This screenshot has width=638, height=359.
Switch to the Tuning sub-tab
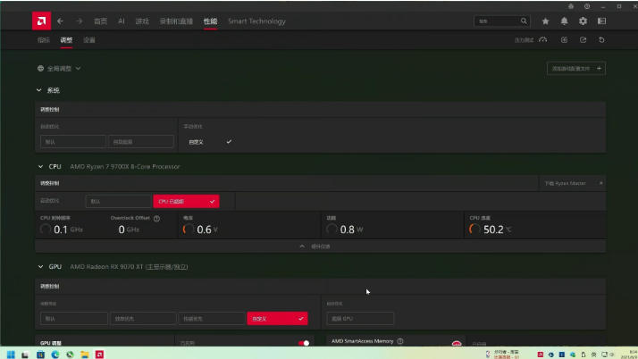click(x=66, y=40)
